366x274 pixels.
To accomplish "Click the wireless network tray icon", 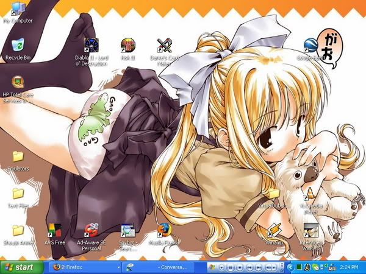I will point(325,267).
